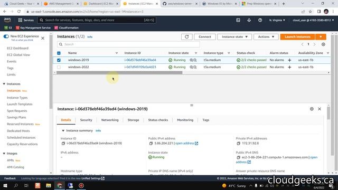The image size is (338, 190).
Task: Switch to the Storage tab
Action: click(133, 120)
